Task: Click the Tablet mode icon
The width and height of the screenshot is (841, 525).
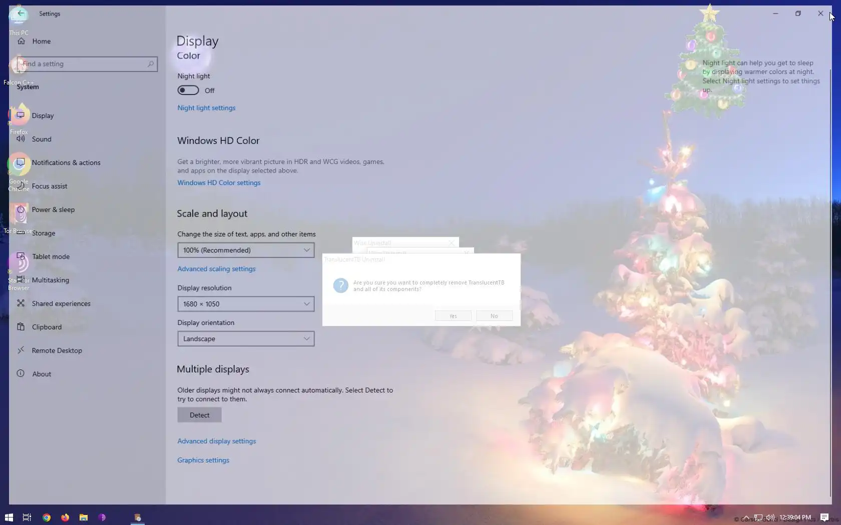Action: (x=21, y=256)
